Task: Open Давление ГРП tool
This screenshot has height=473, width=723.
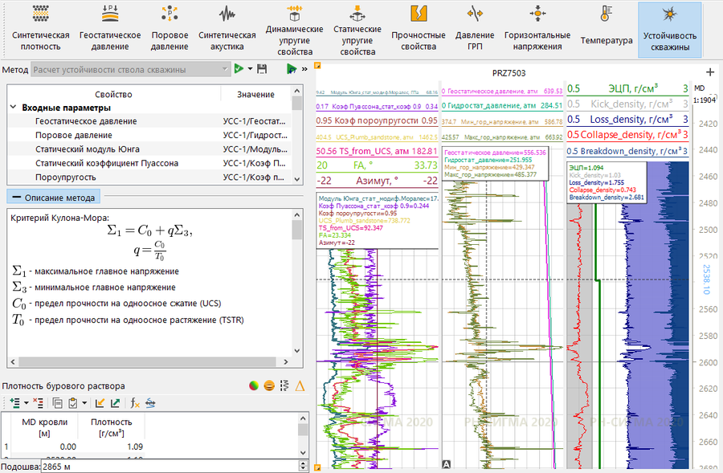Action: [475, 30]
